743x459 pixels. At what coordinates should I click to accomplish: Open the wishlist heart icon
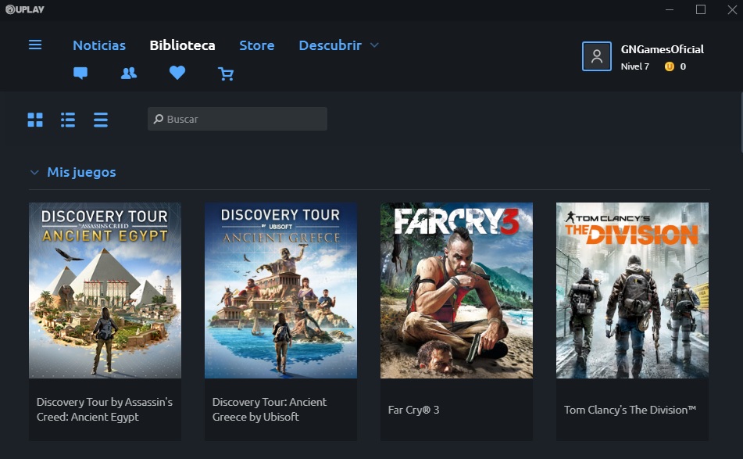177,73
